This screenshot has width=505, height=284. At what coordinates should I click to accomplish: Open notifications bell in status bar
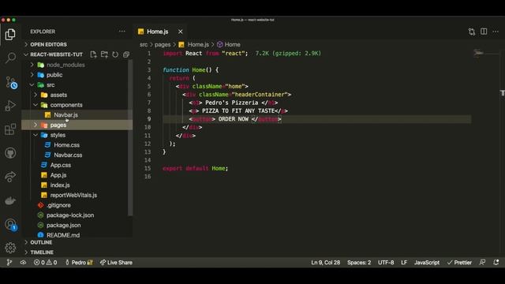[x=496, y=263]
